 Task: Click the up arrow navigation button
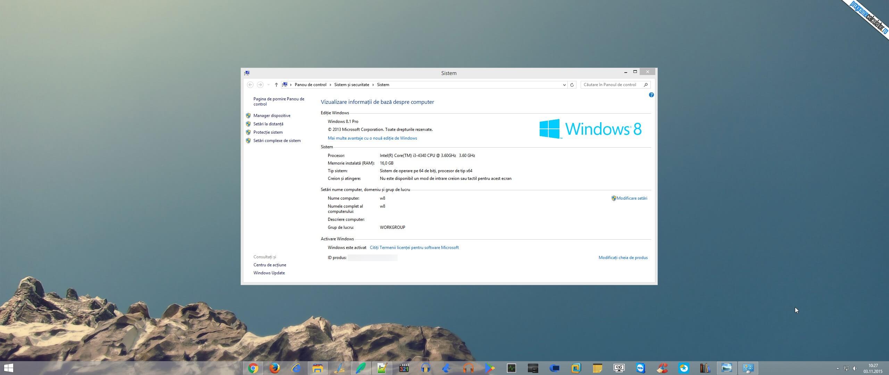pos(276,85)
